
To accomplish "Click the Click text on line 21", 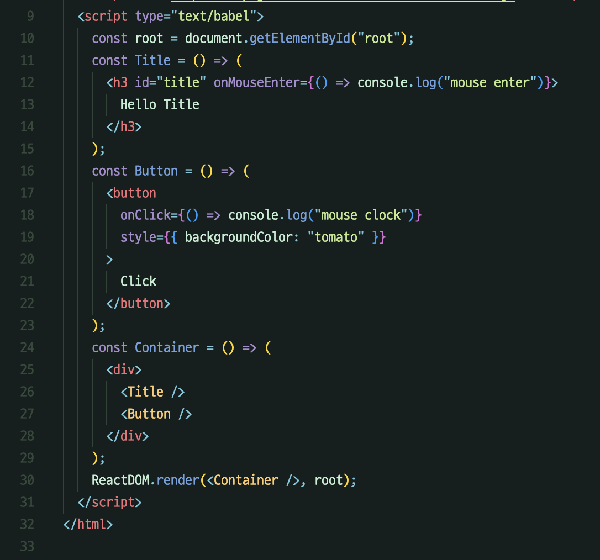I will coord(138,282).
